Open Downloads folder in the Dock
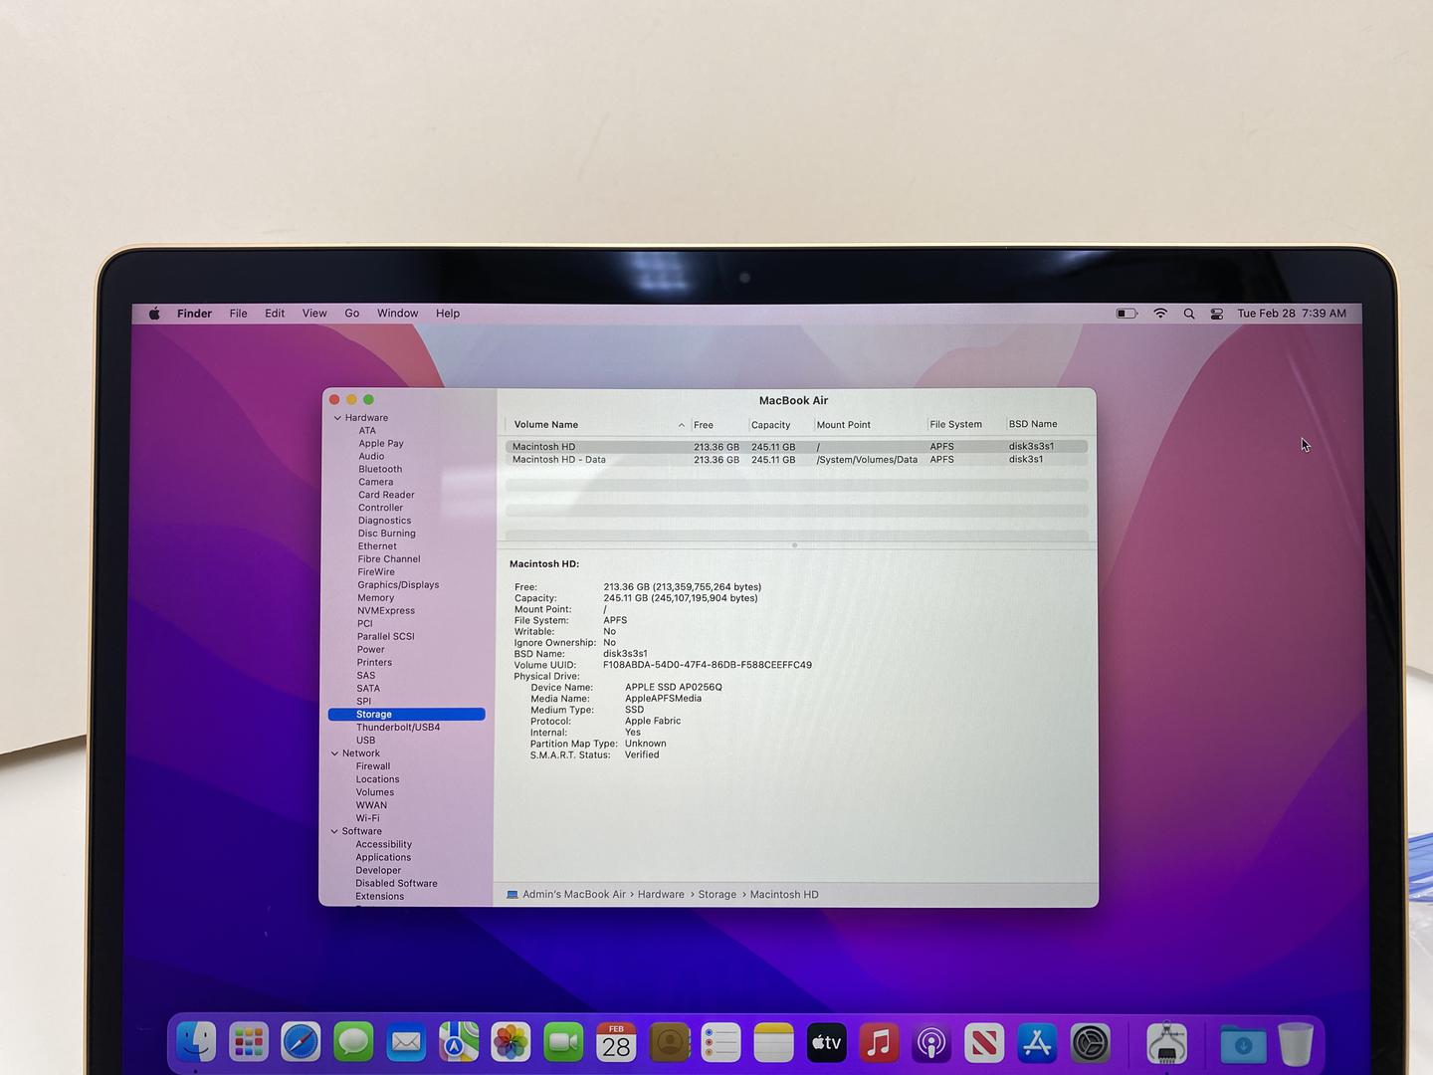 1243,1043
